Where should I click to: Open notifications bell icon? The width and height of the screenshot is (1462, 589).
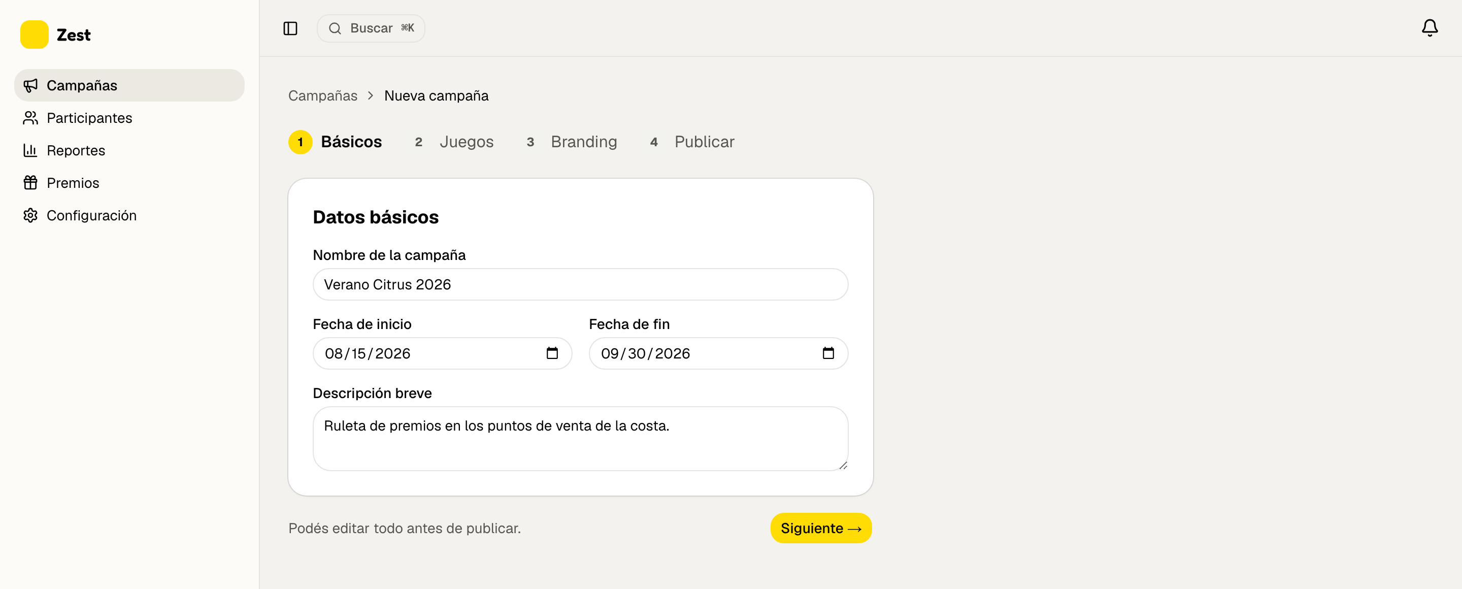pyautogui.click(x=1429, y=28)
